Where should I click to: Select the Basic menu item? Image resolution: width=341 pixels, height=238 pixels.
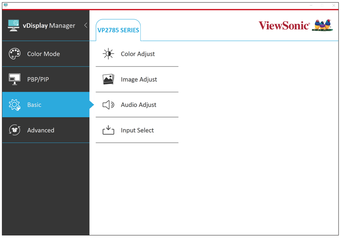pyautogui.click(x=46, y=105)
